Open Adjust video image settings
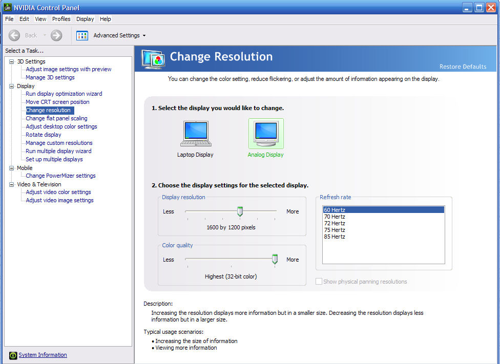This screenshot has width=500, height=364. pyautogui.click(x=59, y=201)
